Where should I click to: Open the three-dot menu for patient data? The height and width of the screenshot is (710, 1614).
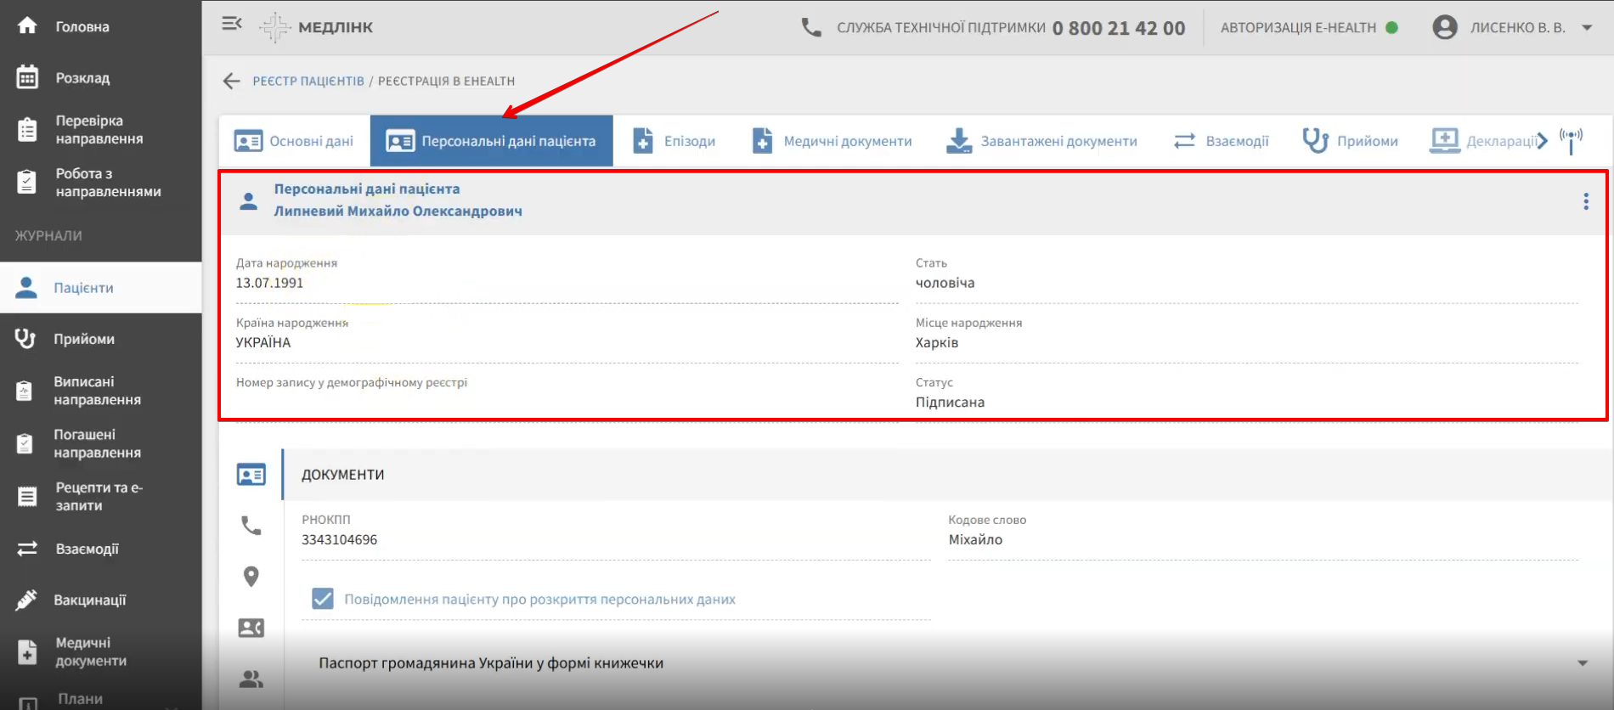pos(1586,201)
